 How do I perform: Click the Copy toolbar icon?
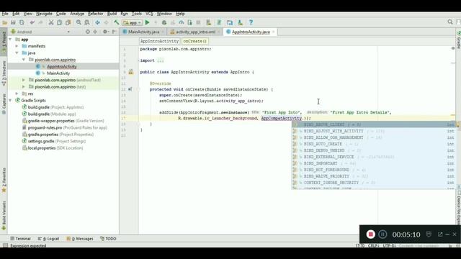(59, 22)
